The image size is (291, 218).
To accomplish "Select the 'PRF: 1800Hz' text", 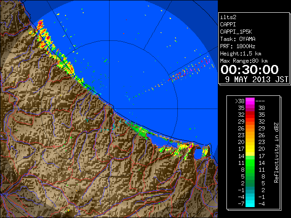I will tap(238, 46).
